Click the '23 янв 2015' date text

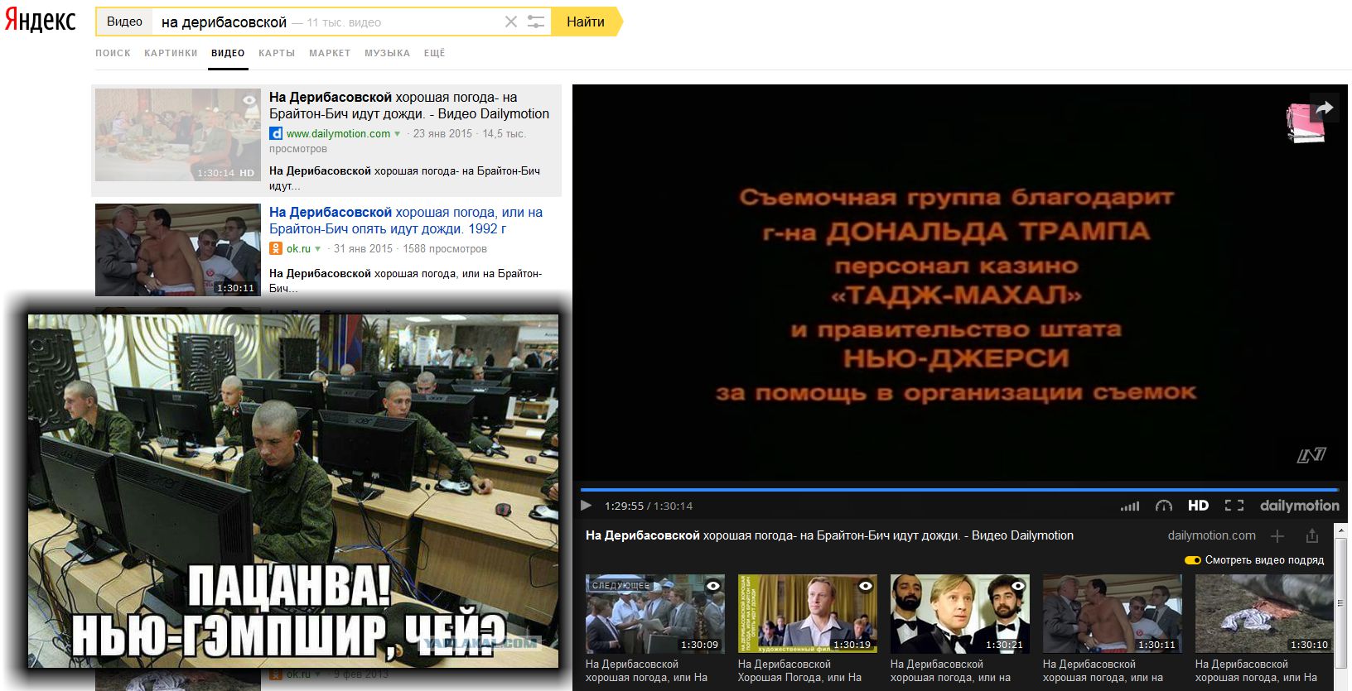pos(442,133)
